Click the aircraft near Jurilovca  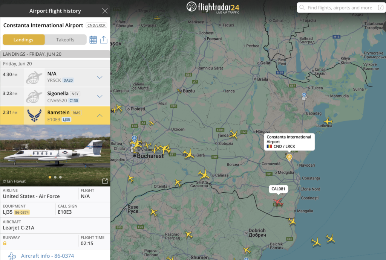click(328, 121)
